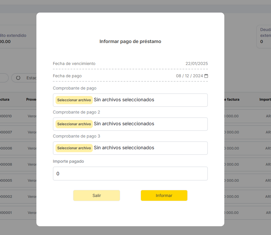Open the calendar picker in Fecha de pago
271x235 pixels.
[x=206, y=76]
